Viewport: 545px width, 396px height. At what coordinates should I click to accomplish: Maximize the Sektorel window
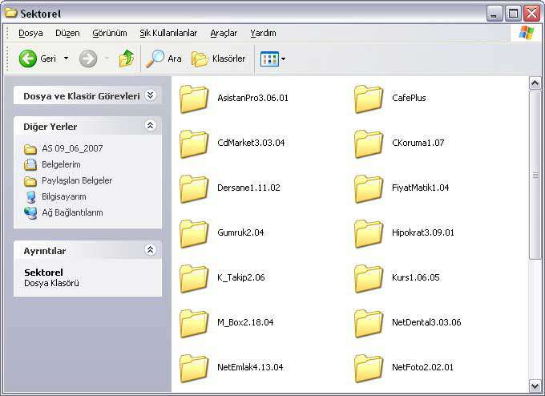pos(513,14)
